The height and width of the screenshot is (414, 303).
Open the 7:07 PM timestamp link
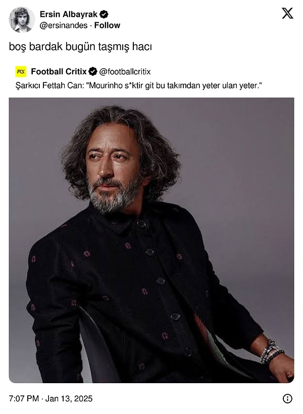[24, 398]
